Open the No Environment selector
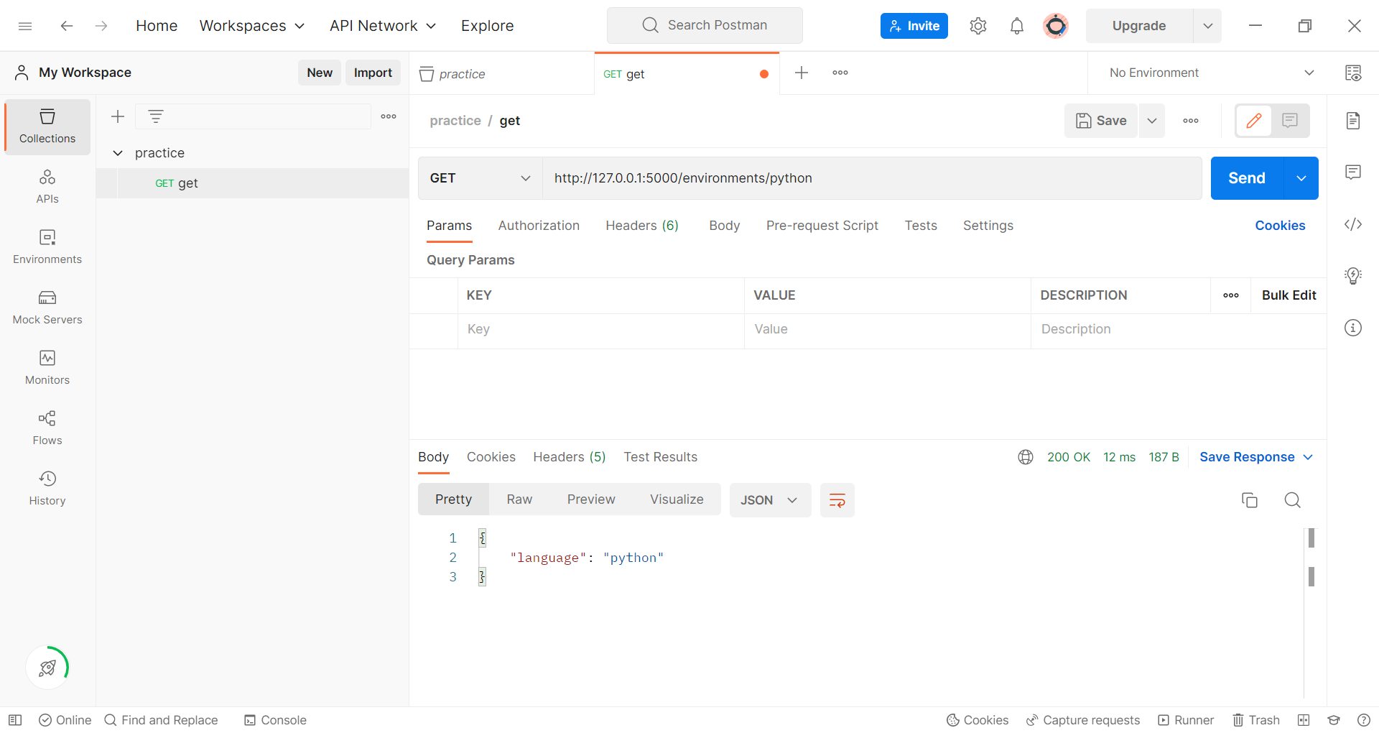Screen dimensions: 1379x733 (x=1212, y=73)
